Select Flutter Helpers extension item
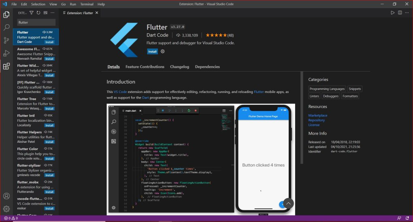 [x=36, y=137]
